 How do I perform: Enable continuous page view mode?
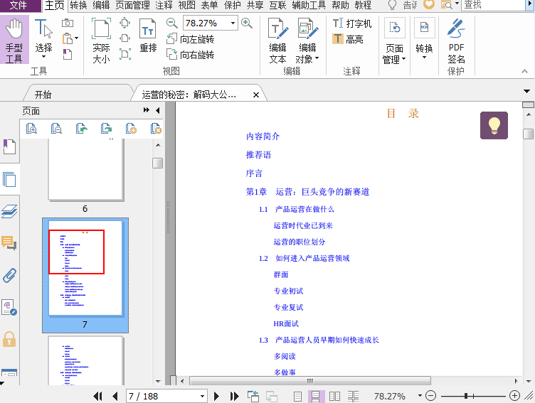click(x=316, y=396)
